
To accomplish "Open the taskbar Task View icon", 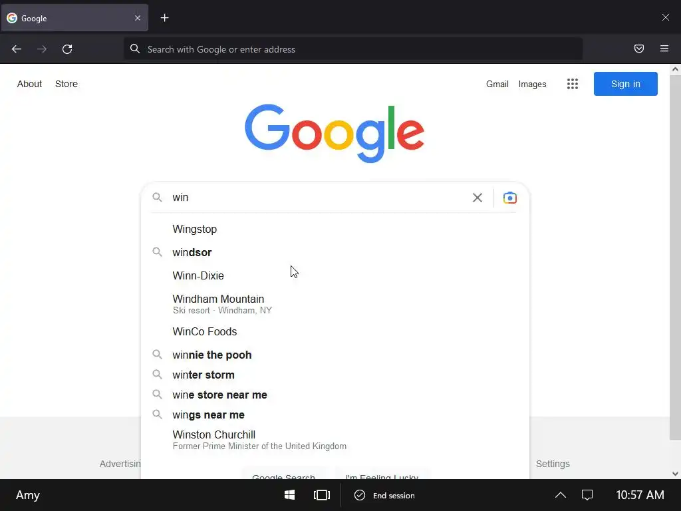I will (322, 495).
